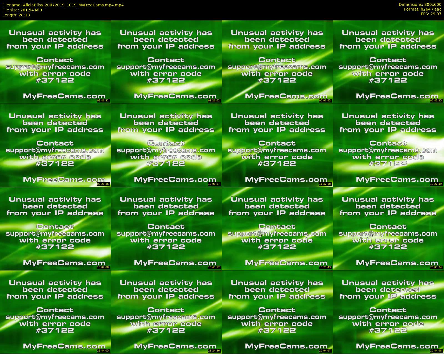
Task: Select the thumbnail marked 15:02.80
Action: point(55,228)
